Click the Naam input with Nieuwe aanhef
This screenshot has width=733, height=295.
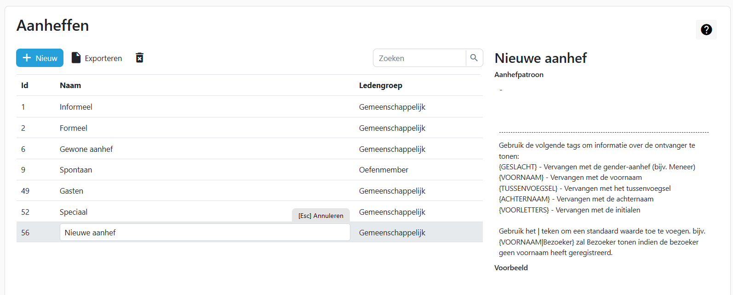(x=205, y=233)
